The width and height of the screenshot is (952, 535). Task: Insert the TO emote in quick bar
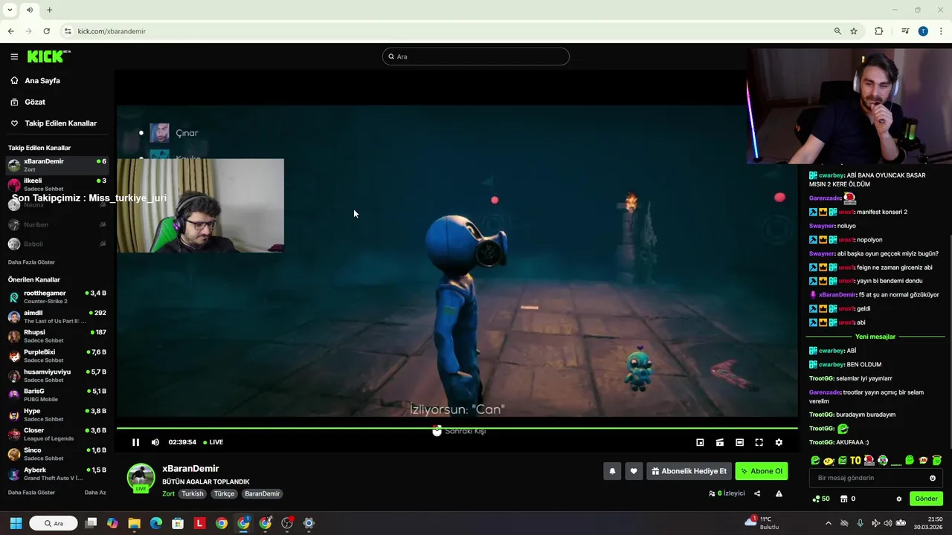coord(855,461)
